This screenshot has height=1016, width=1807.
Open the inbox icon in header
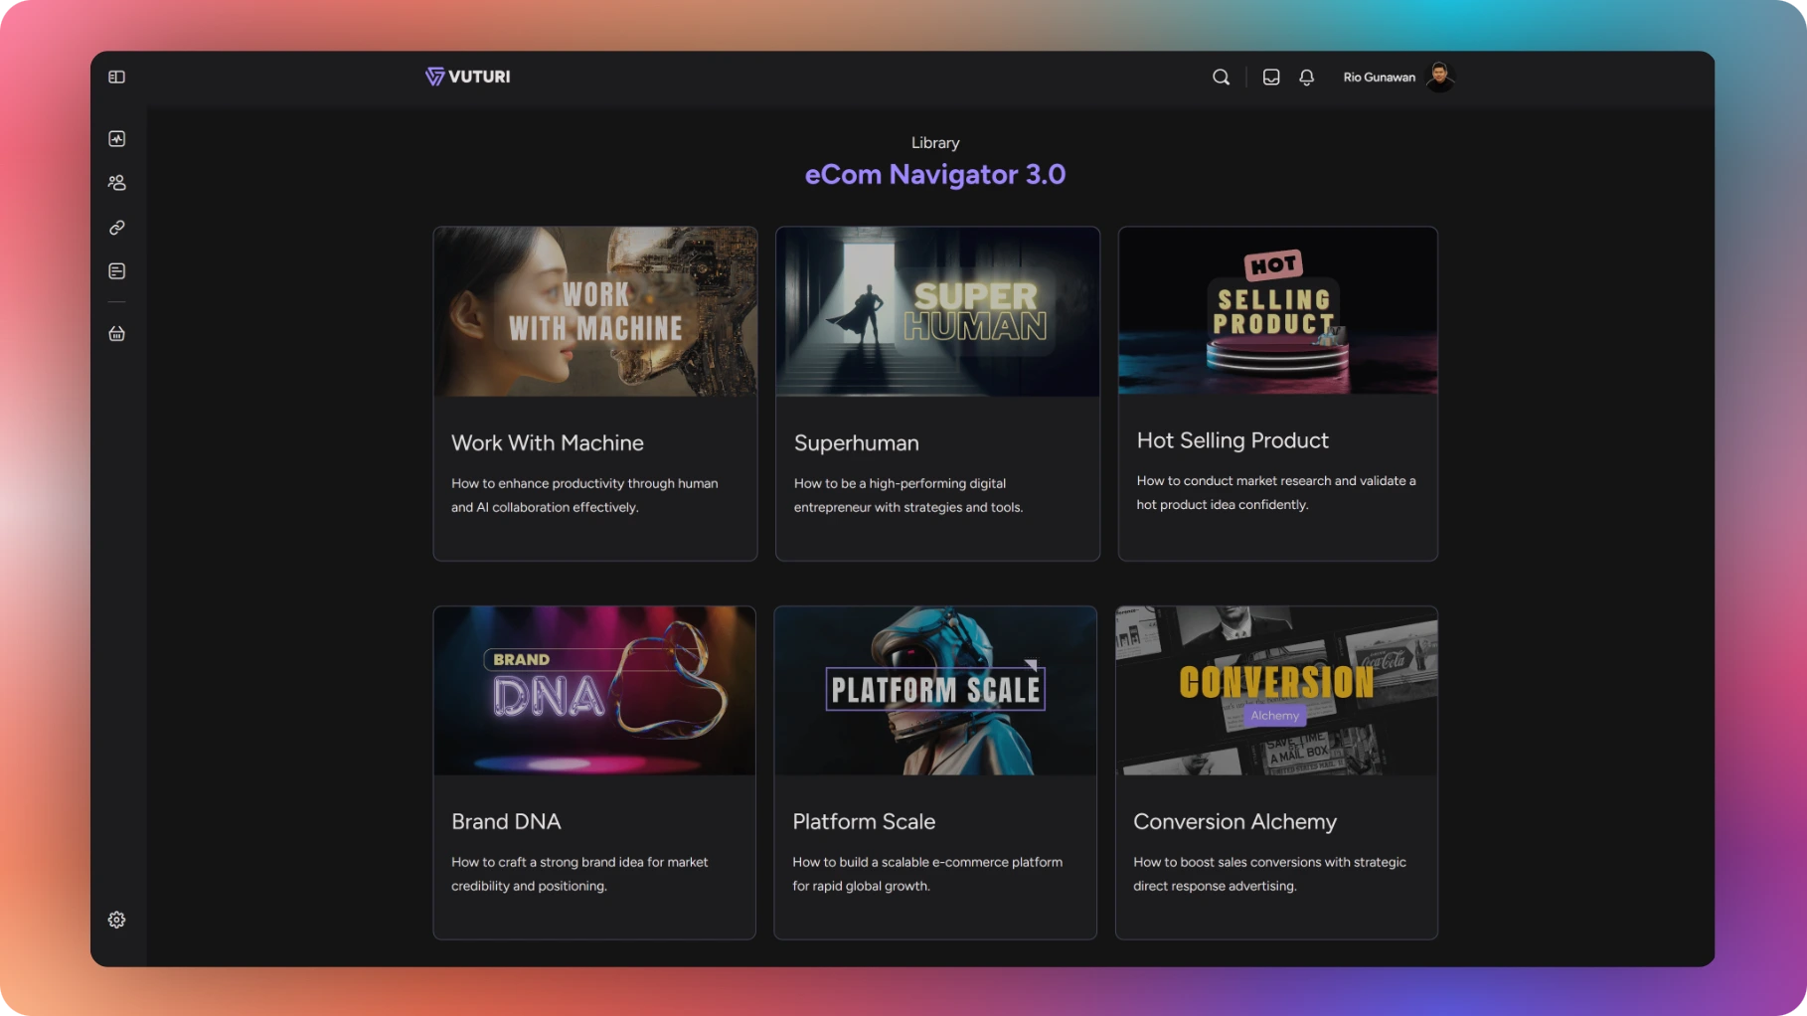pyautogui.click(x=1270, y=77)
